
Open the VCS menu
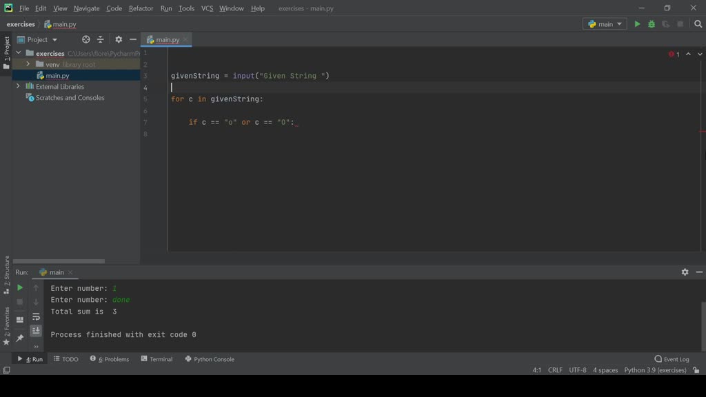[207, 8]
